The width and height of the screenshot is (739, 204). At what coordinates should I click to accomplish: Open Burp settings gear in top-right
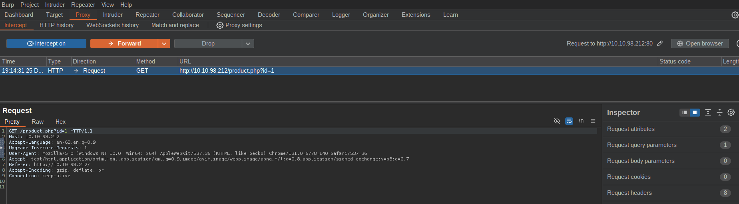735,15
